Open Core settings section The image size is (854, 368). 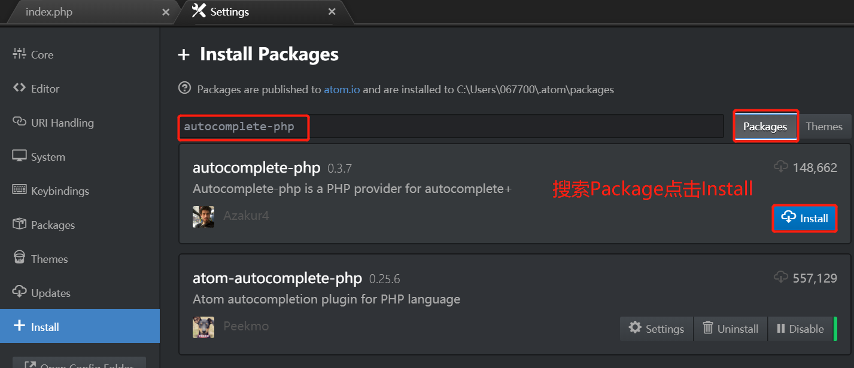click(x=42, y=54)
